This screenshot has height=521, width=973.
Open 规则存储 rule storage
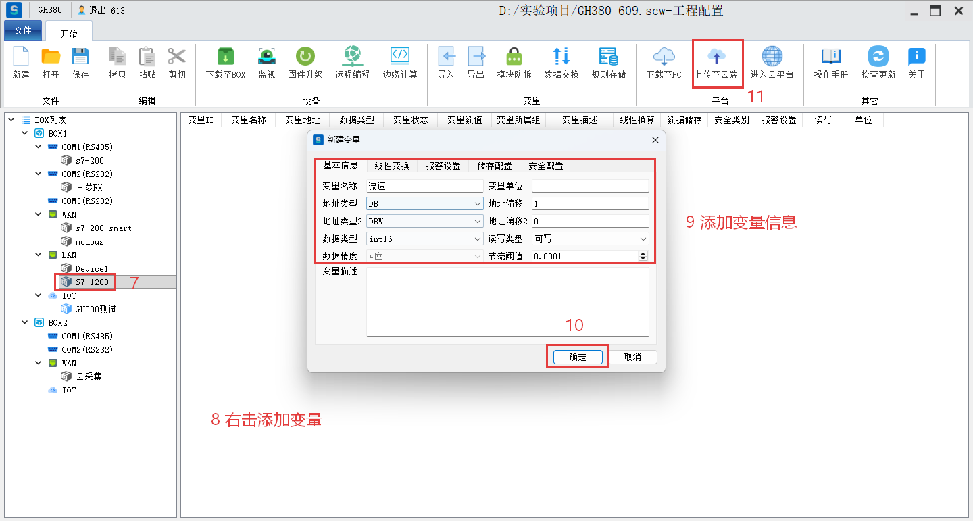tap(609, 57)
